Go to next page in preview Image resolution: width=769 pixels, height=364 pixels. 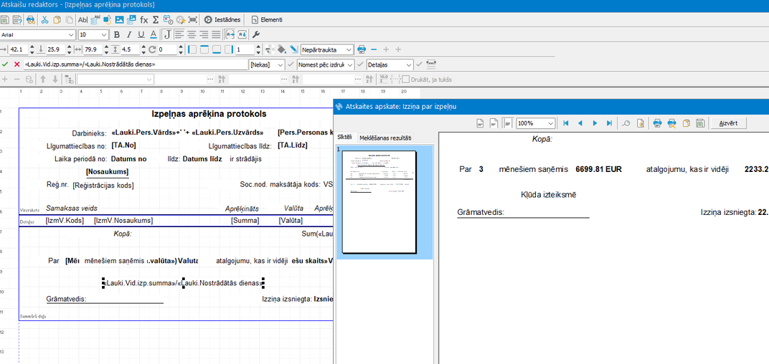595,123
